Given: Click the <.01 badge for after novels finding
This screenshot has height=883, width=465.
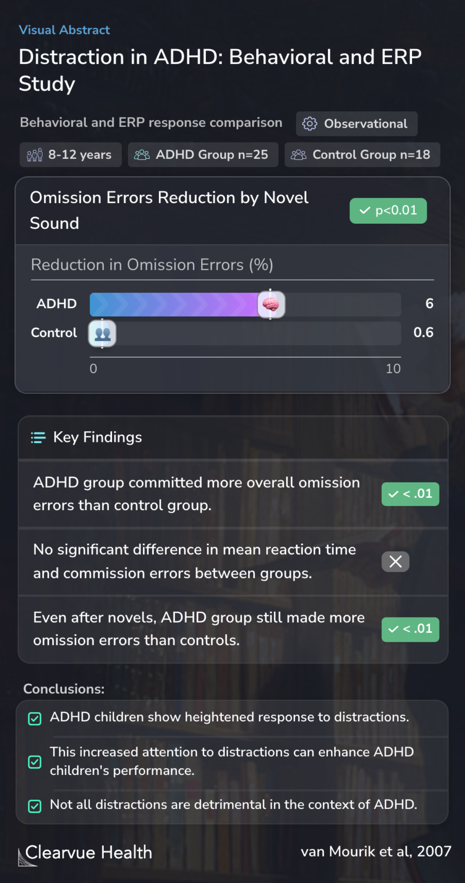Looking at the screenshot, I should pos(410,630).
